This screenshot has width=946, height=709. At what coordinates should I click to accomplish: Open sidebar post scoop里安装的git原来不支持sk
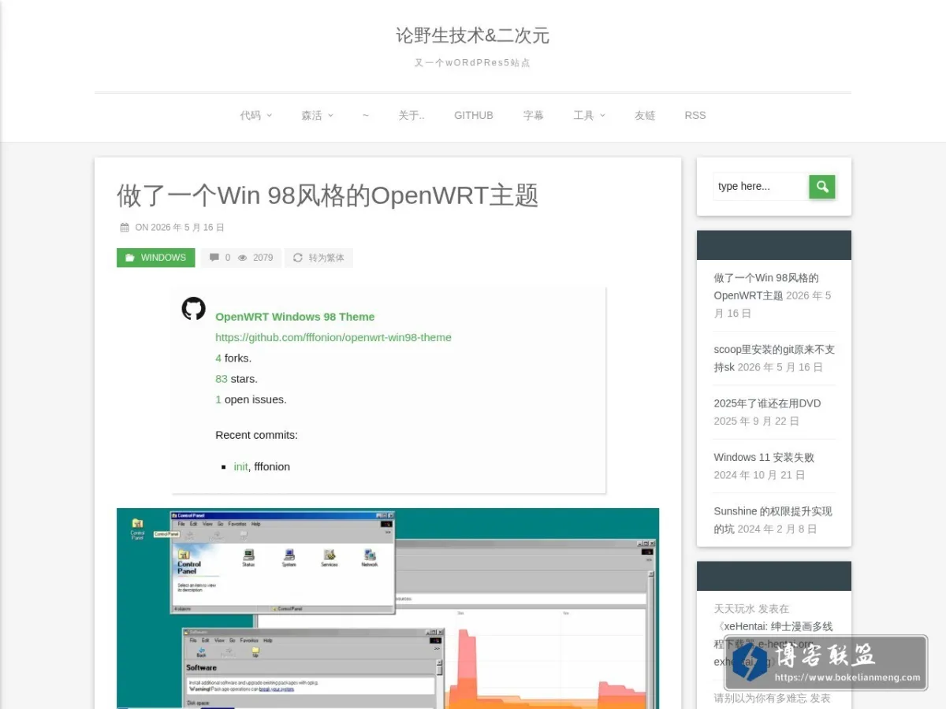774,358
